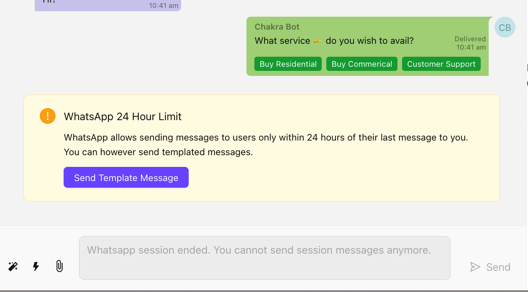Open quick replies via the lightning bolt icon

click(x=36, y=267)
